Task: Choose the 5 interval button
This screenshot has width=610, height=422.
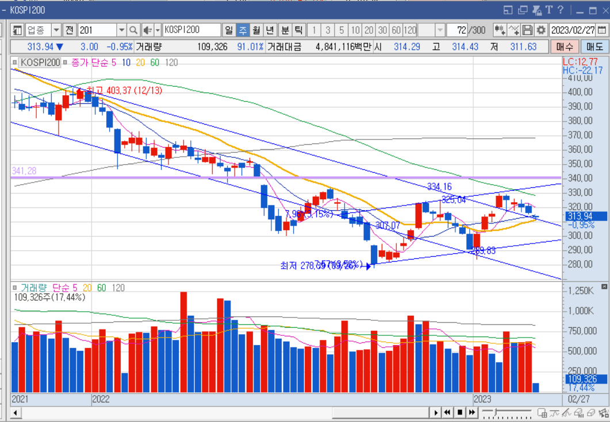Action: click(x=342, y=30)
